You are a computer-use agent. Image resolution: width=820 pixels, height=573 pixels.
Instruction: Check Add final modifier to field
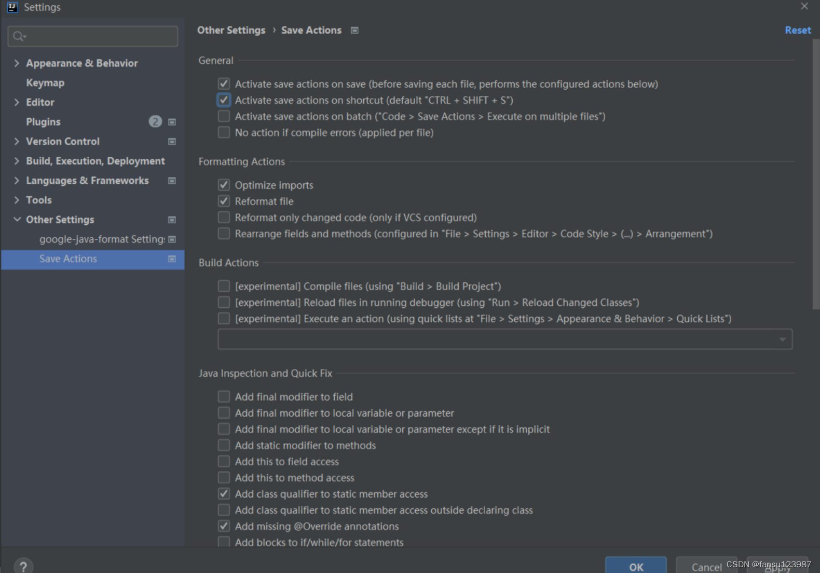tap(224, 397)
